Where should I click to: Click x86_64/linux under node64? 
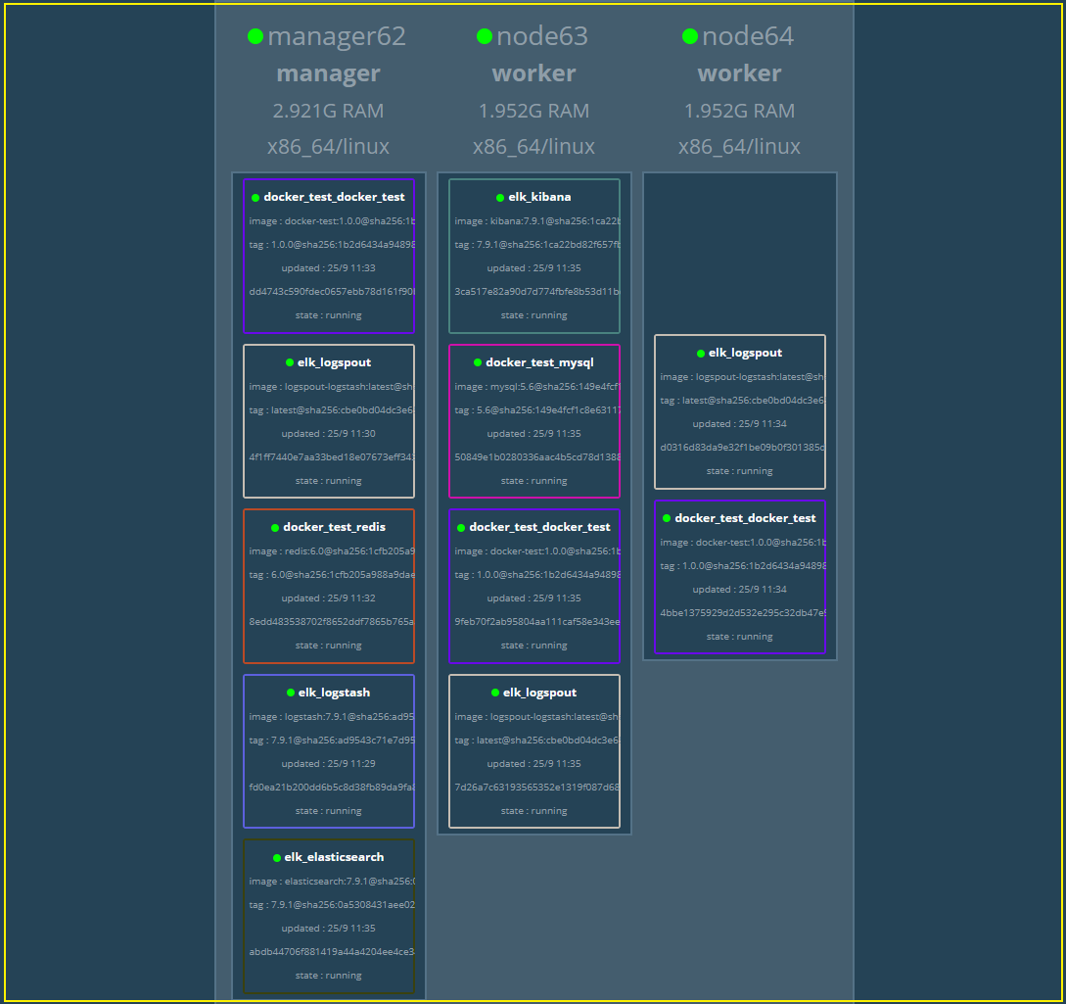740,146
